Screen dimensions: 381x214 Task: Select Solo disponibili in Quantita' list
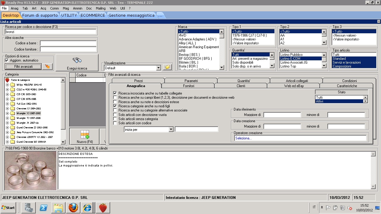click(x=250, y=62)
